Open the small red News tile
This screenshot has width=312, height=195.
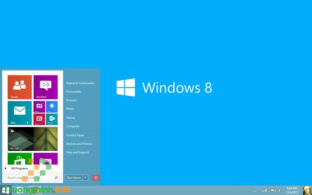pos(39,119)
